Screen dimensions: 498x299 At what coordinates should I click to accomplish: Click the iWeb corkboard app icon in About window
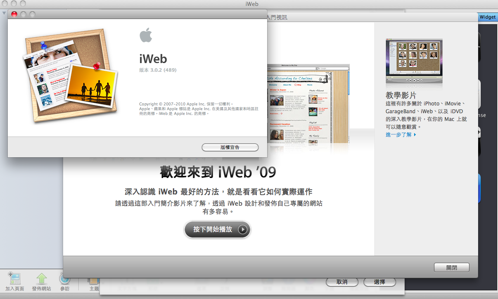point(70,76)
